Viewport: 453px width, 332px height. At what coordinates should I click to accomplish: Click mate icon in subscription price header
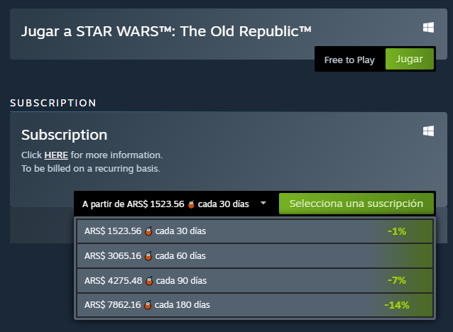tap(191, 204)
